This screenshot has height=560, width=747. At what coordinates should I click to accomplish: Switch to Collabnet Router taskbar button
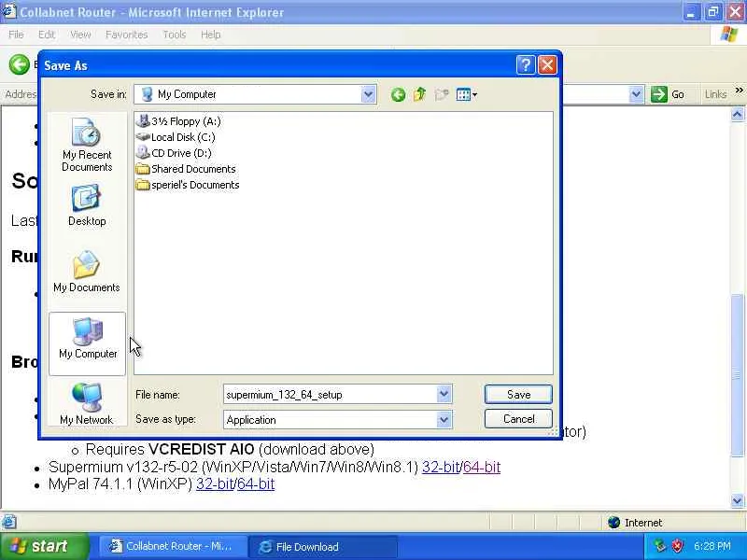tap(172, 546)
